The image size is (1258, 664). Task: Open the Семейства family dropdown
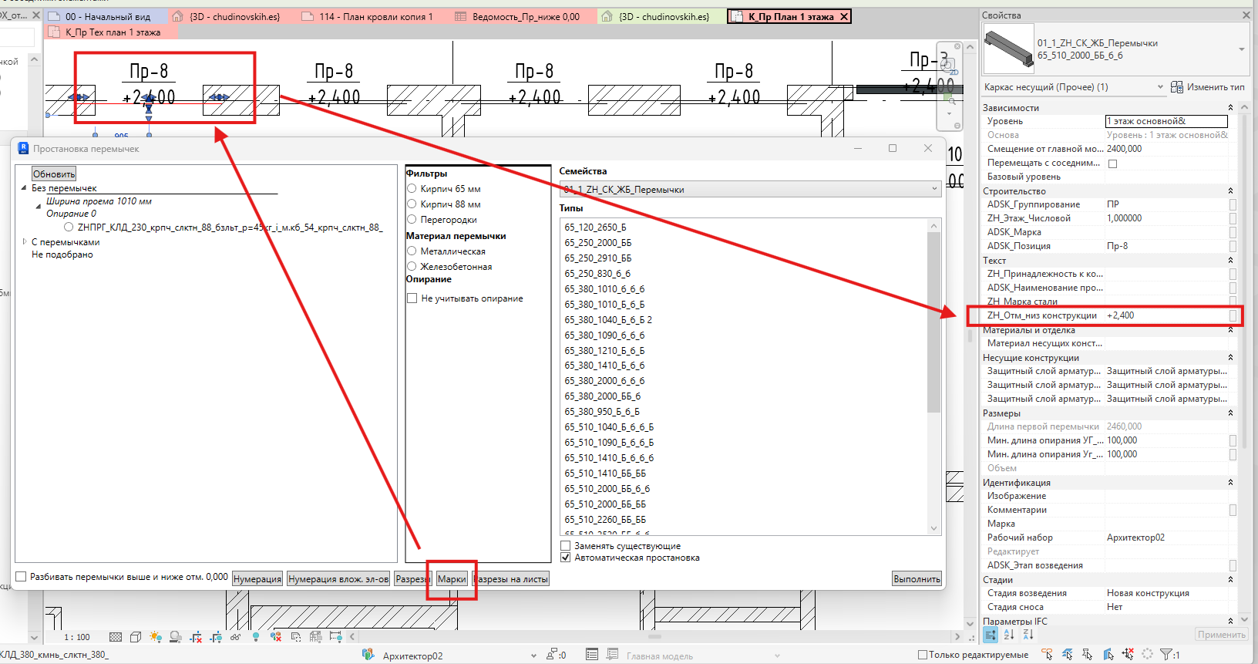(x=750, y=189)
